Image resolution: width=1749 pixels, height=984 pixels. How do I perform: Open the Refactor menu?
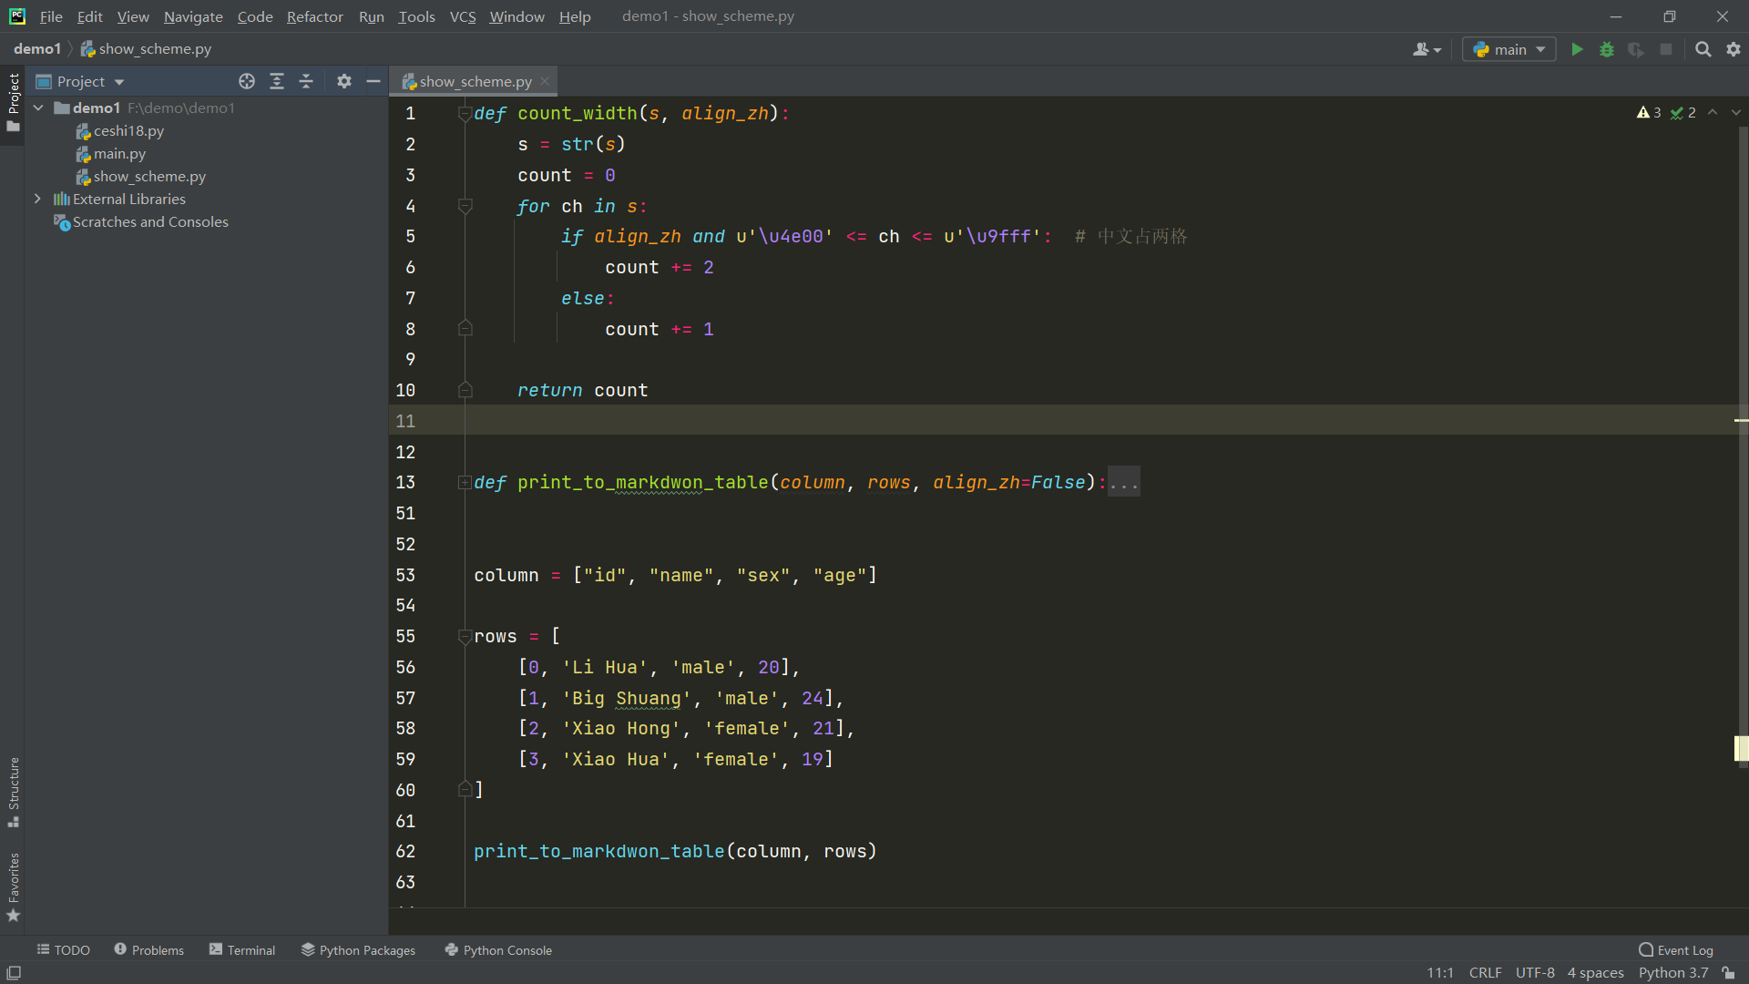coord(314,16)
